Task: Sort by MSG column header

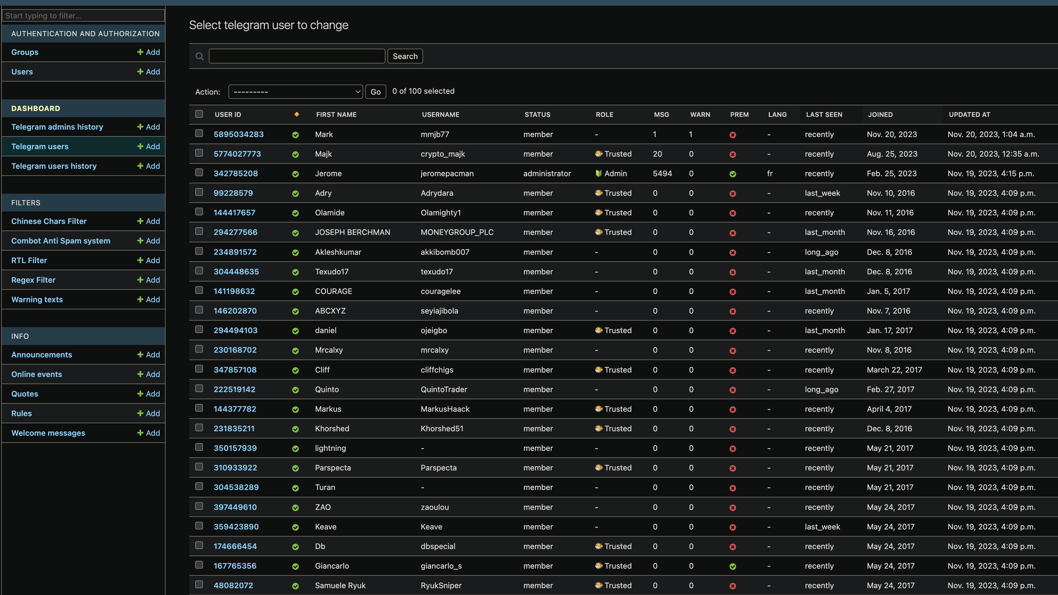Action: pyautogui.click(x=661, y=114)
